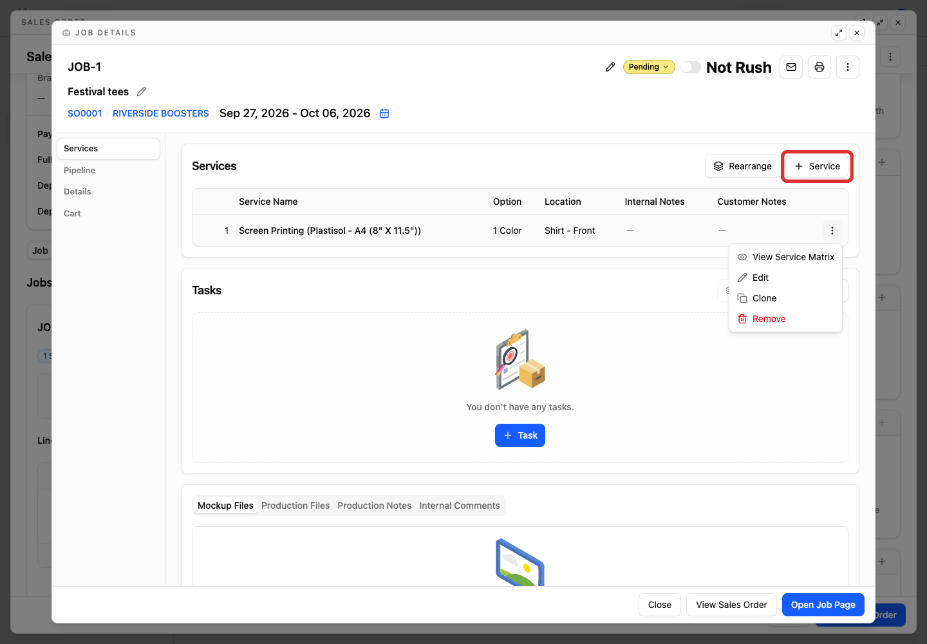Select Edit in the service menu
Image resolution: width=927 pixels, height=644 pixels.
point(785,278)
